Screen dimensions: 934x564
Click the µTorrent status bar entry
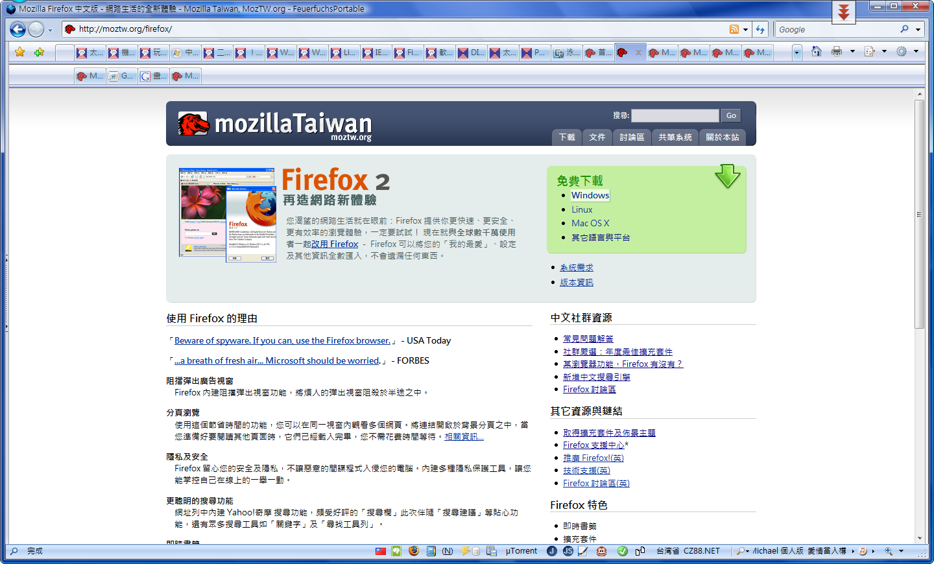[x=521, y=551]
